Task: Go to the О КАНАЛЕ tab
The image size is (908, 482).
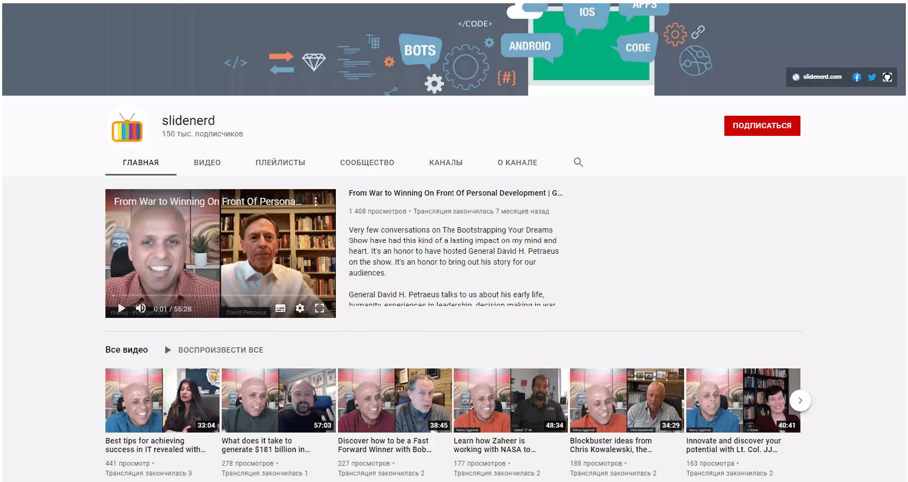Action: [517, 162]
